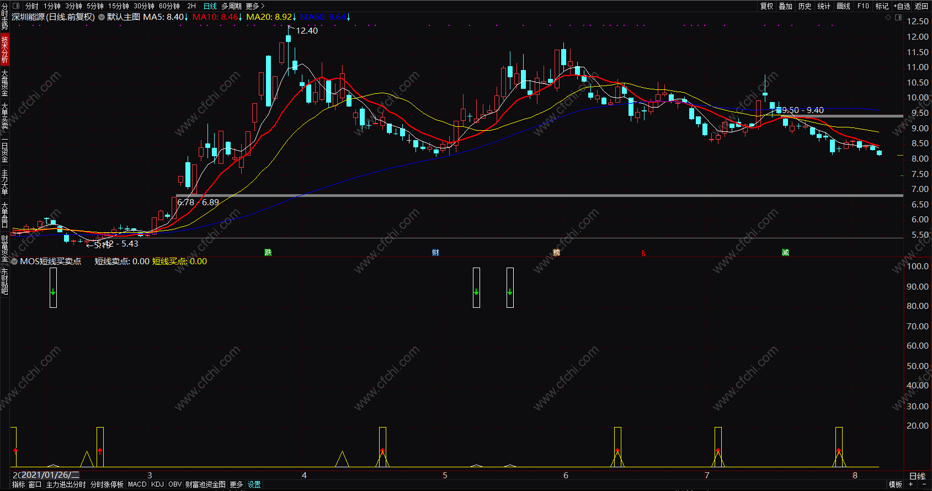Select the 15分钟 period
This screenshot has height=491, width=932.
(x=119, y=6)
